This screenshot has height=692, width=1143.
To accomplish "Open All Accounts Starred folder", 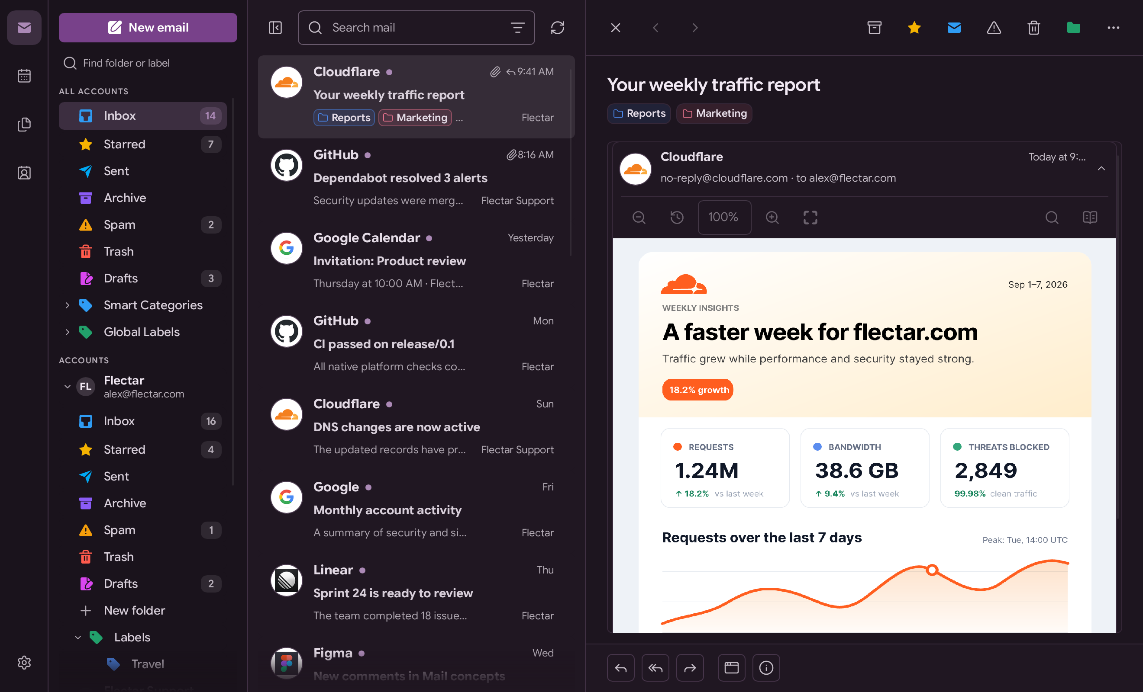I will pyautogui.click(x=142, y=144).
